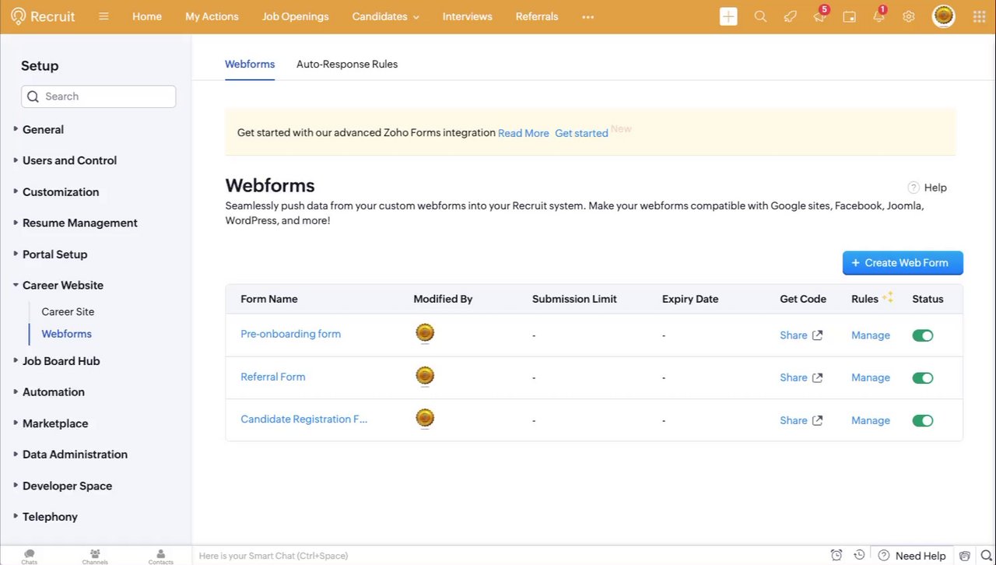The width and height of the screenshot is (996, 565).
Task: Click the Create Web Form button
Action: pyautogui.click(x=902, y=263)
